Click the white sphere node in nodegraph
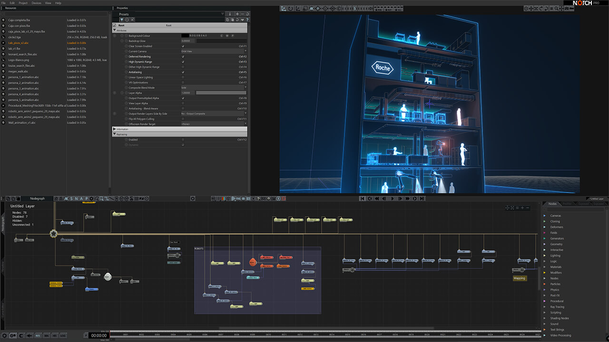This screenshot has width=609, height=342. point(107,276)
